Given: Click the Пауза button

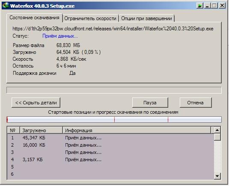Looking at the screenshot, I should (x=150, y=103).
